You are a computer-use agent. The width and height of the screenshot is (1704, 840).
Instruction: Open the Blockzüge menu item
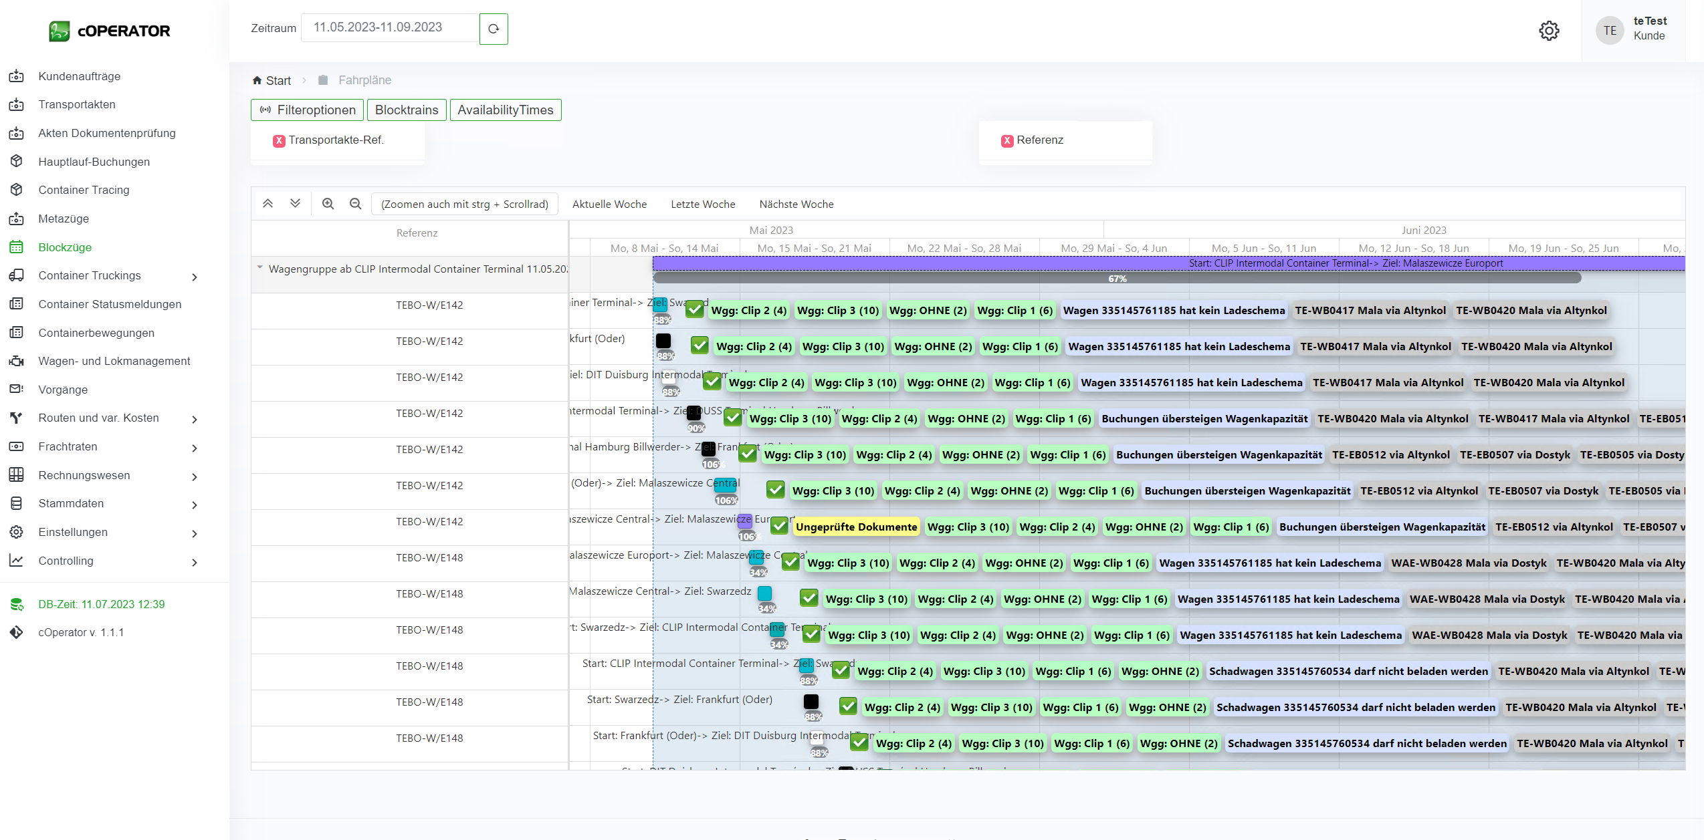pyautogui.click(x=65, y=247)
